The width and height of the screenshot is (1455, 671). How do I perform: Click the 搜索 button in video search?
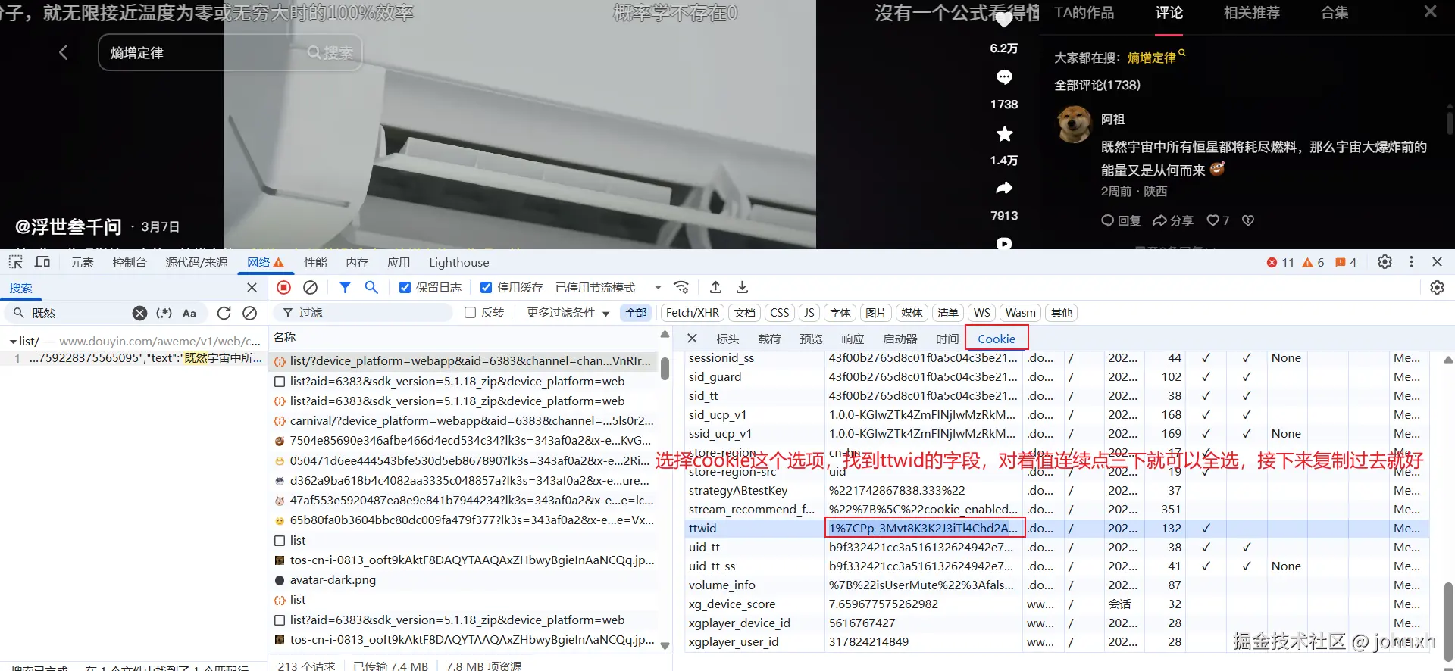tap(330, 52)
